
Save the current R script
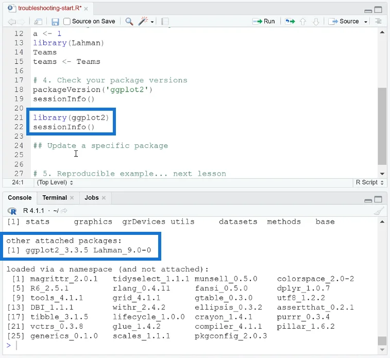click(x=55, y=22)
